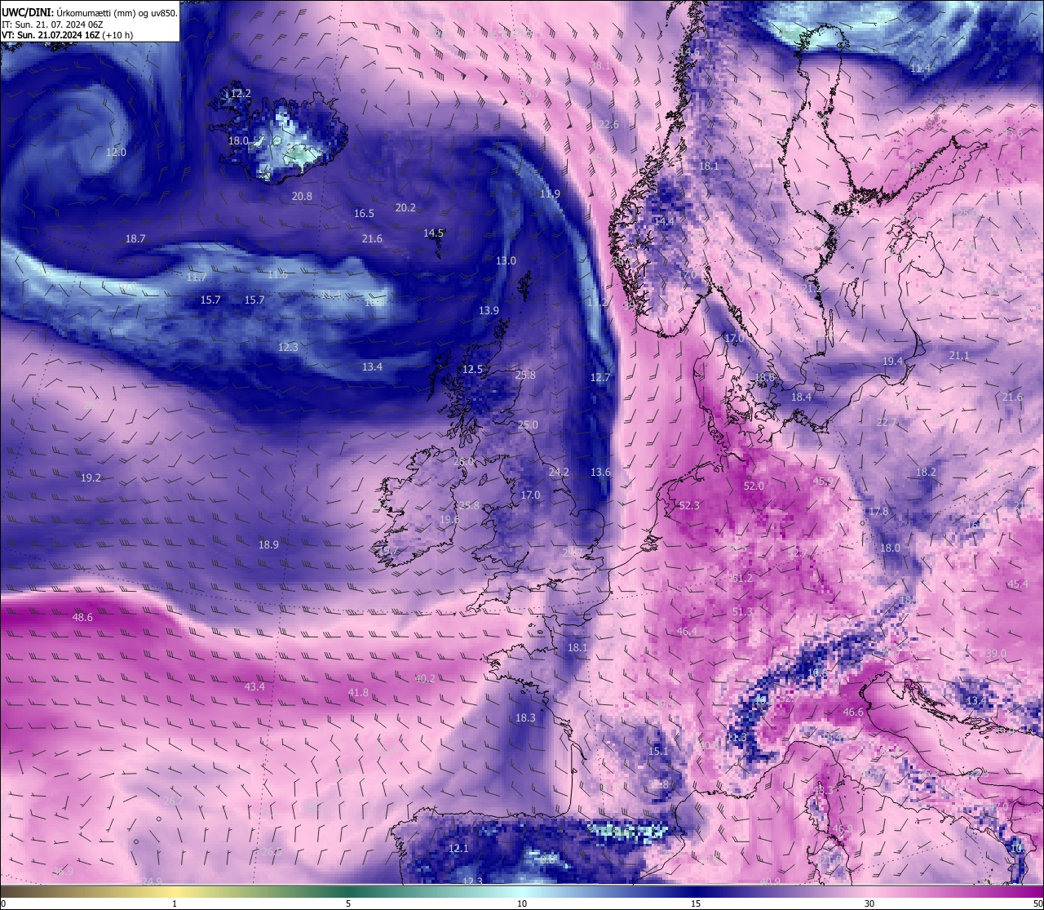The width and height of the screenshot is (1044, 910).
Task: Click the 15.1 value over southern France
Action: [x=658, y=752]
